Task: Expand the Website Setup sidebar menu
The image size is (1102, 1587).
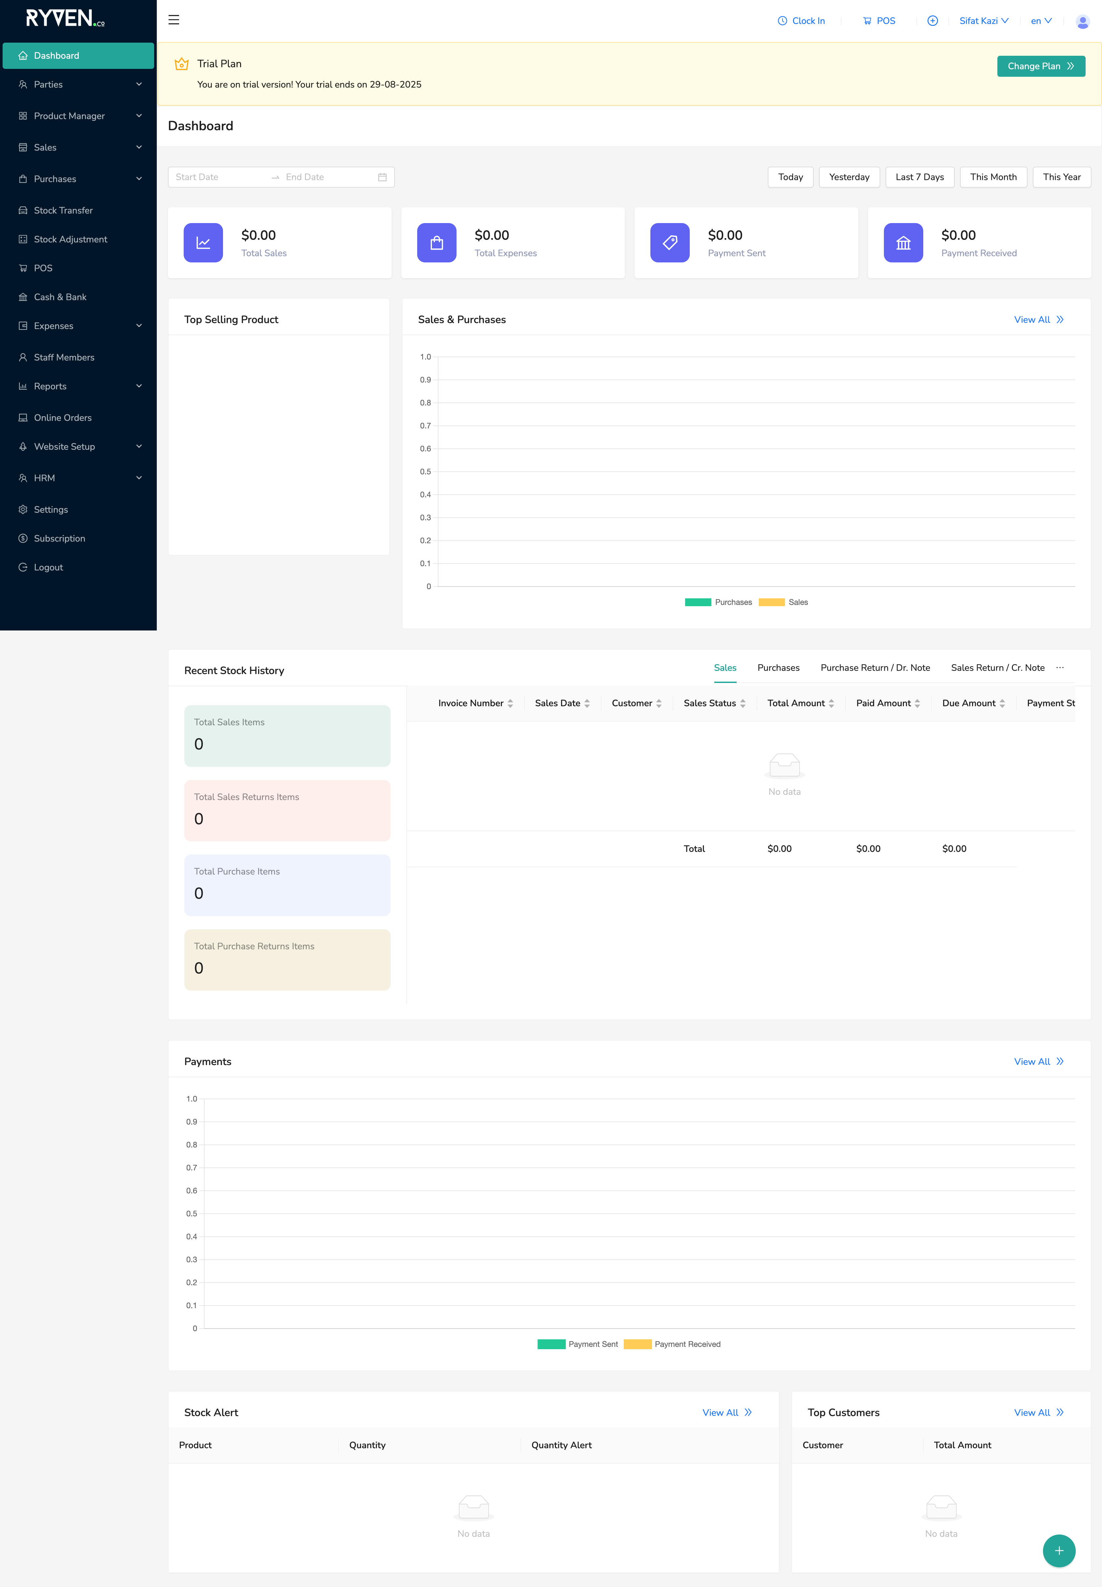Action: coord(78,447)
